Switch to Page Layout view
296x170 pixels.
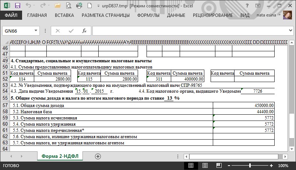203,166
